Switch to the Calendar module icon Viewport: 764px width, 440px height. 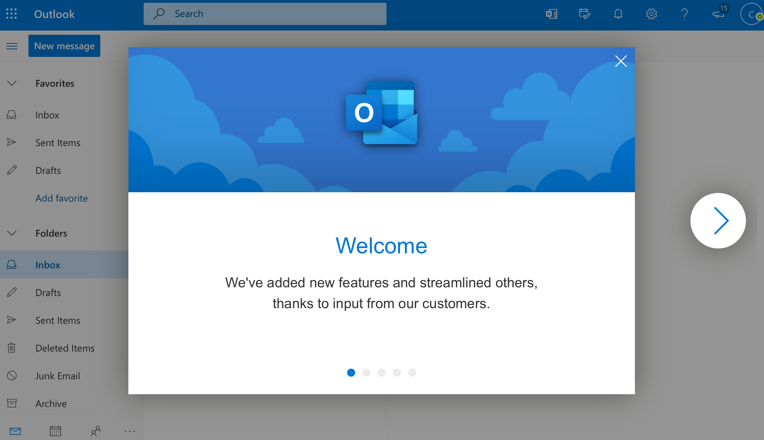tap(55, 431)
